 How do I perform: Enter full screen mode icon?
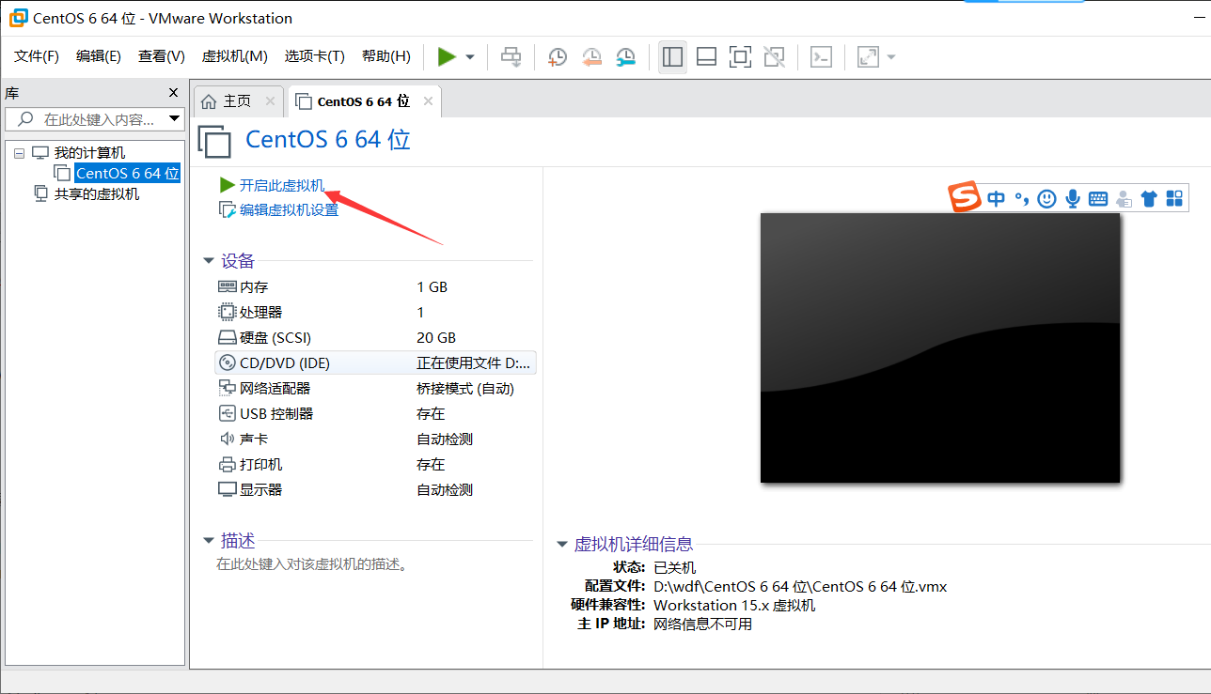pyautogui.click(x=740, y=57)
